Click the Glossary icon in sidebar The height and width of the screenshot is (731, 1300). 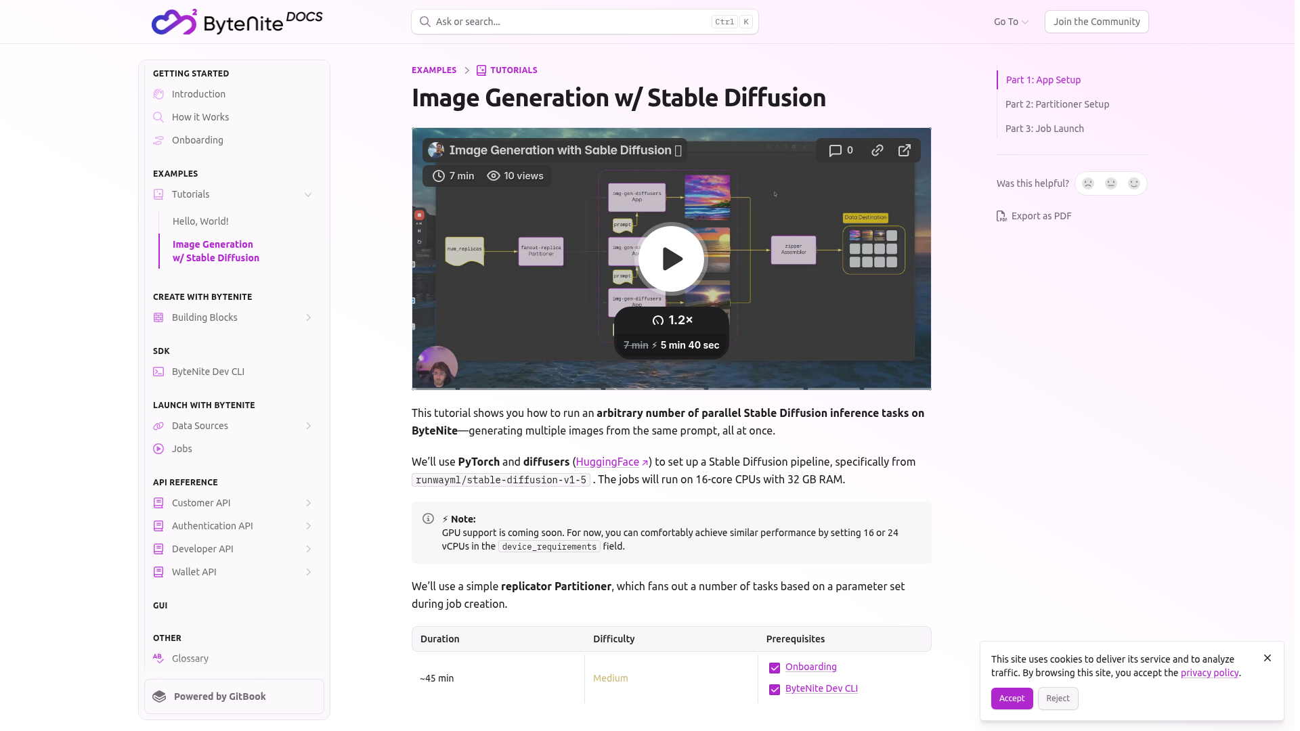tap(158, 659)
